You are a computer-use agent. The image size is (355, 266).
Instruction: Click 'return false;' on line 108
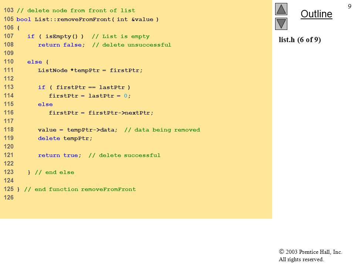[x=61, y=45]
